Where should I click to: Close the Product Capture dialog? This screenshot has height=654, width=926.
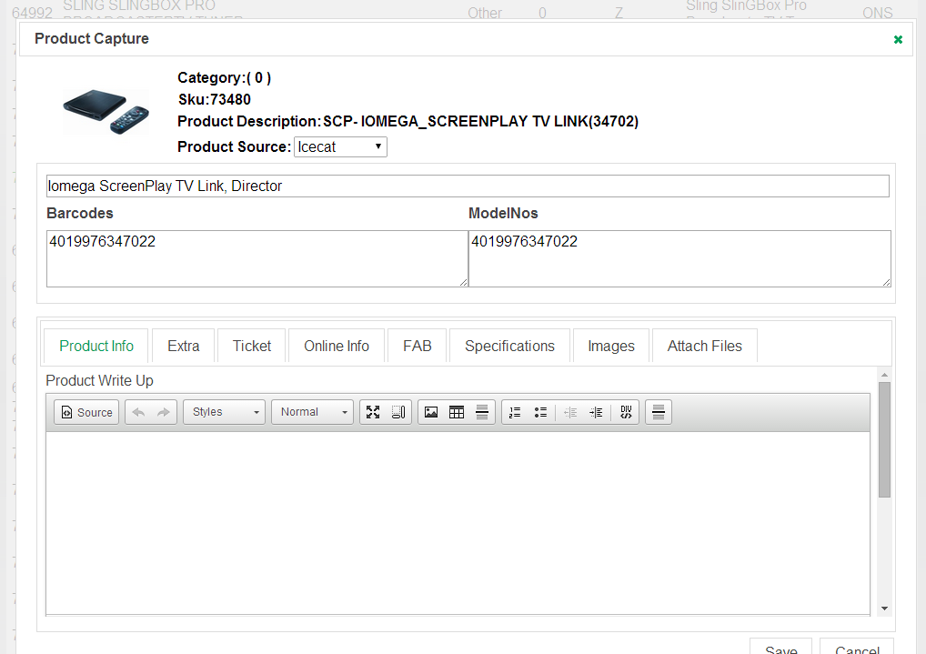click(x=898, y=40)
